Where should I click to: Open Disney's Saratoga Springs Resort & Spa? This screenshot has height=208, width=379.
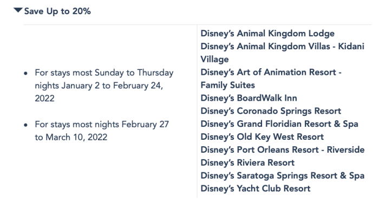tap(283, 175)
